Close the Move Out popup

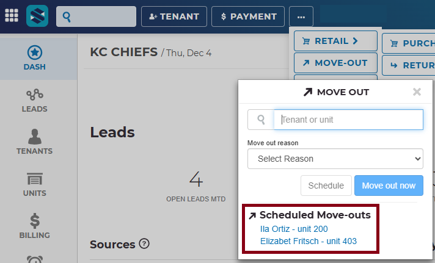(417, 92)
